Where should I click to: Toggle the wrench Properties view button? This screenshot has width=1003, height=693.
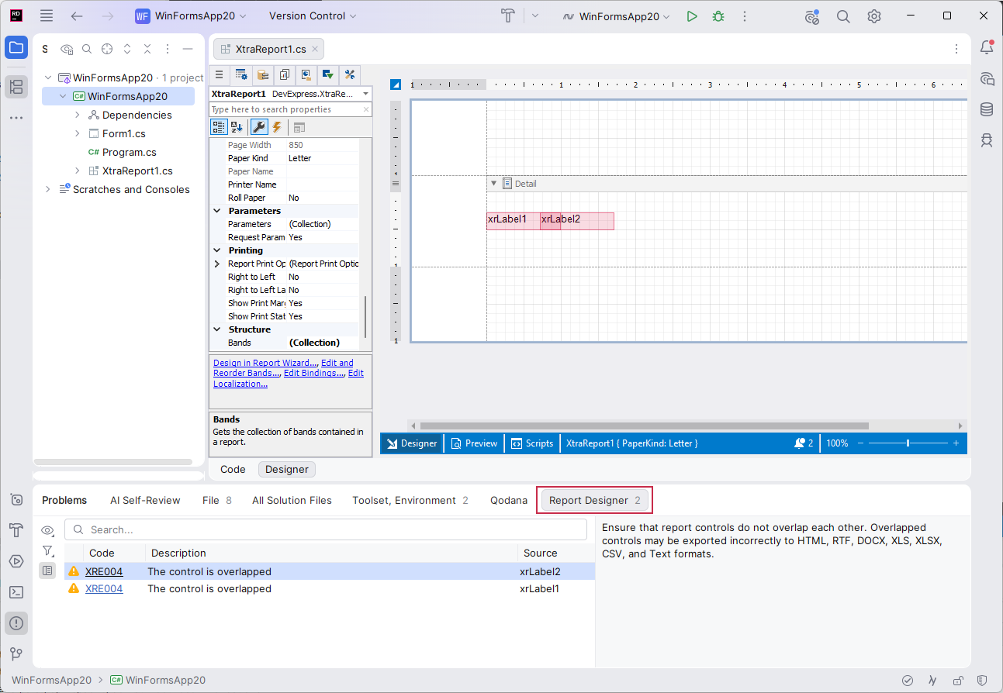[260, 127]
